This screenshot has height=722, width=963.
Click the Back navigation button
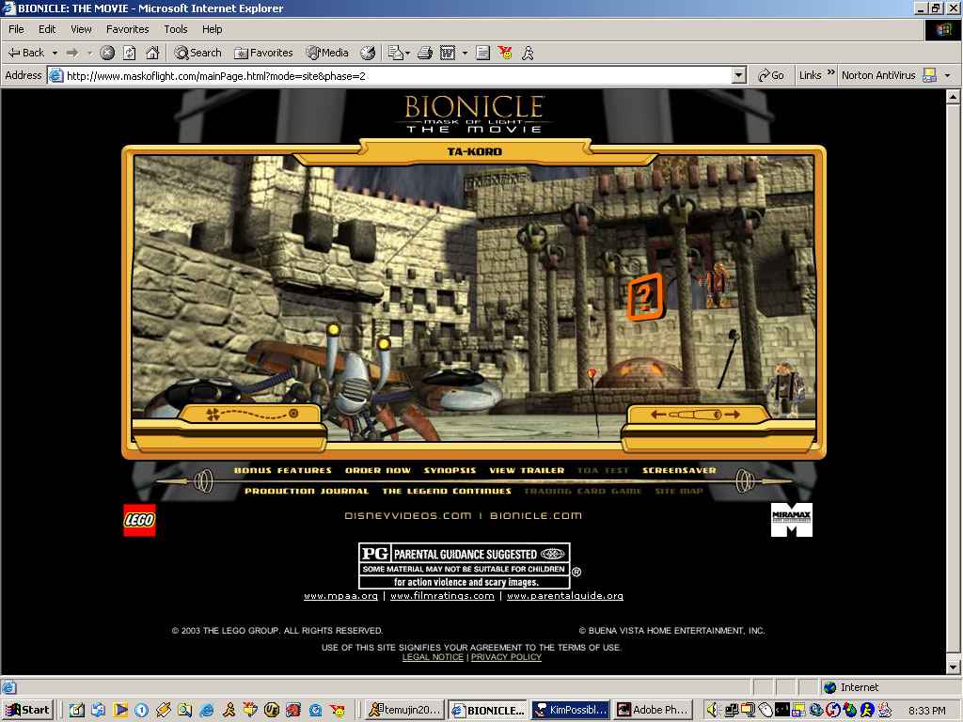(25, 53)
